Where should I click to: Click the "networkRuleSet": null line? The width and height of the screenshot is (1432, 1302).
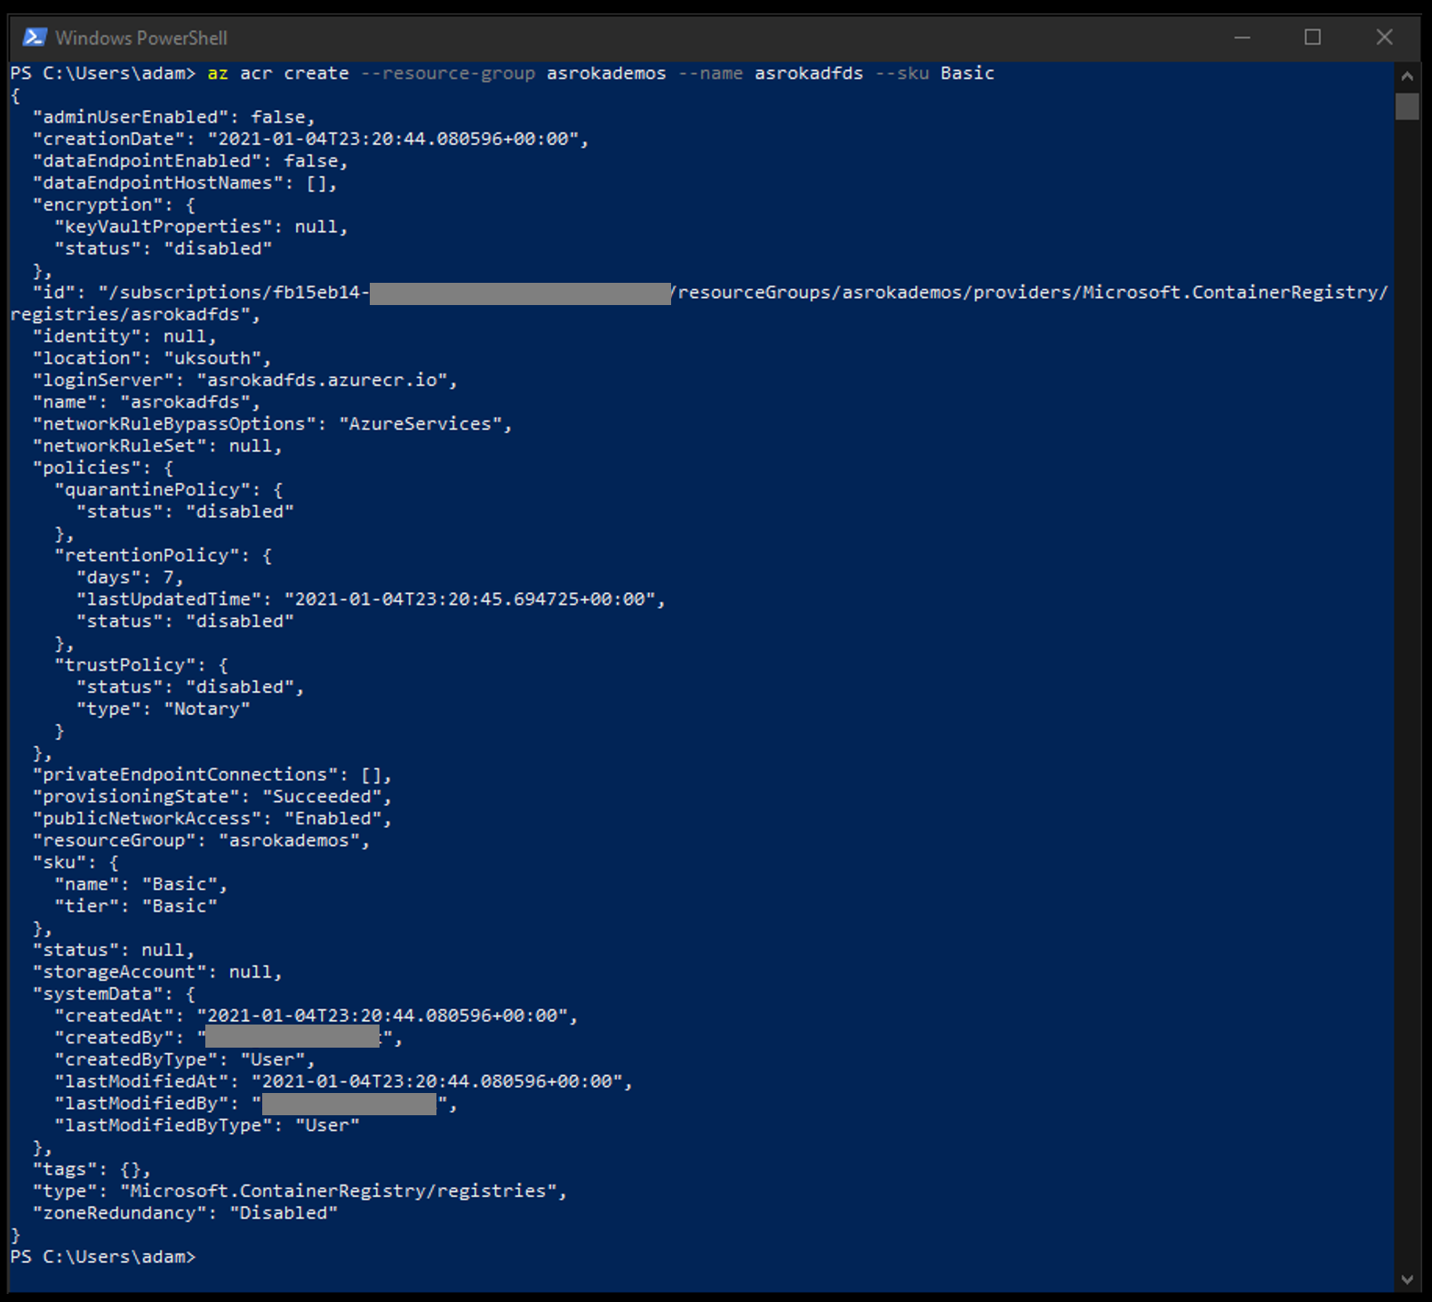coord(157,446)
